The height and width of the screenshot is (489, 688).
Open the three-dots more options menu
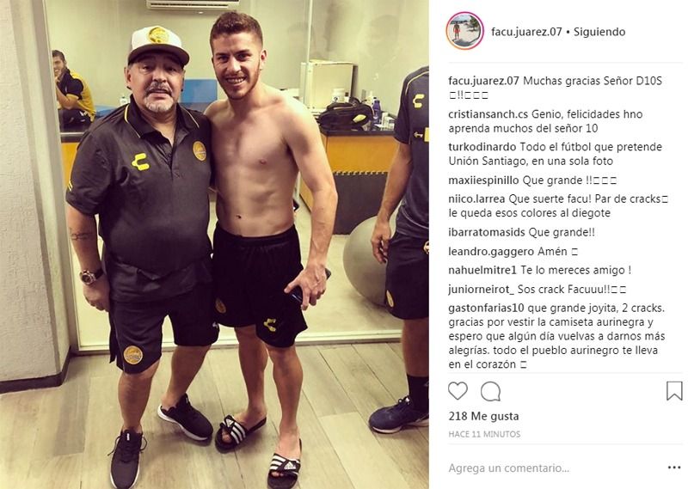pos(674,468)
